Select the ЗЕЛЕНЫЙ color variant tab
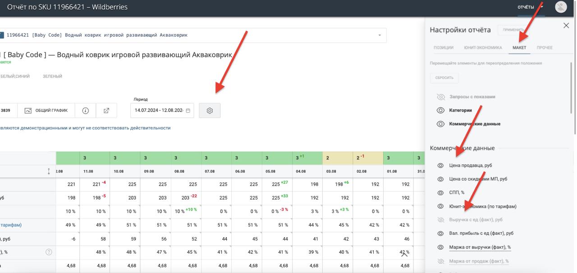This screenshot has height=273, width=577. point(52,77)
